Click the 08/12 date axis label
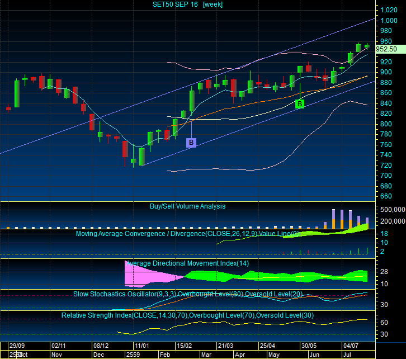This screenshot has height=359, width=406. 101,346
